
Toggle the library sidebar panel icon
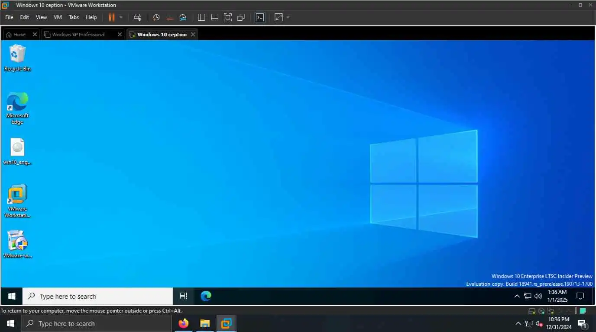point(201,17)
